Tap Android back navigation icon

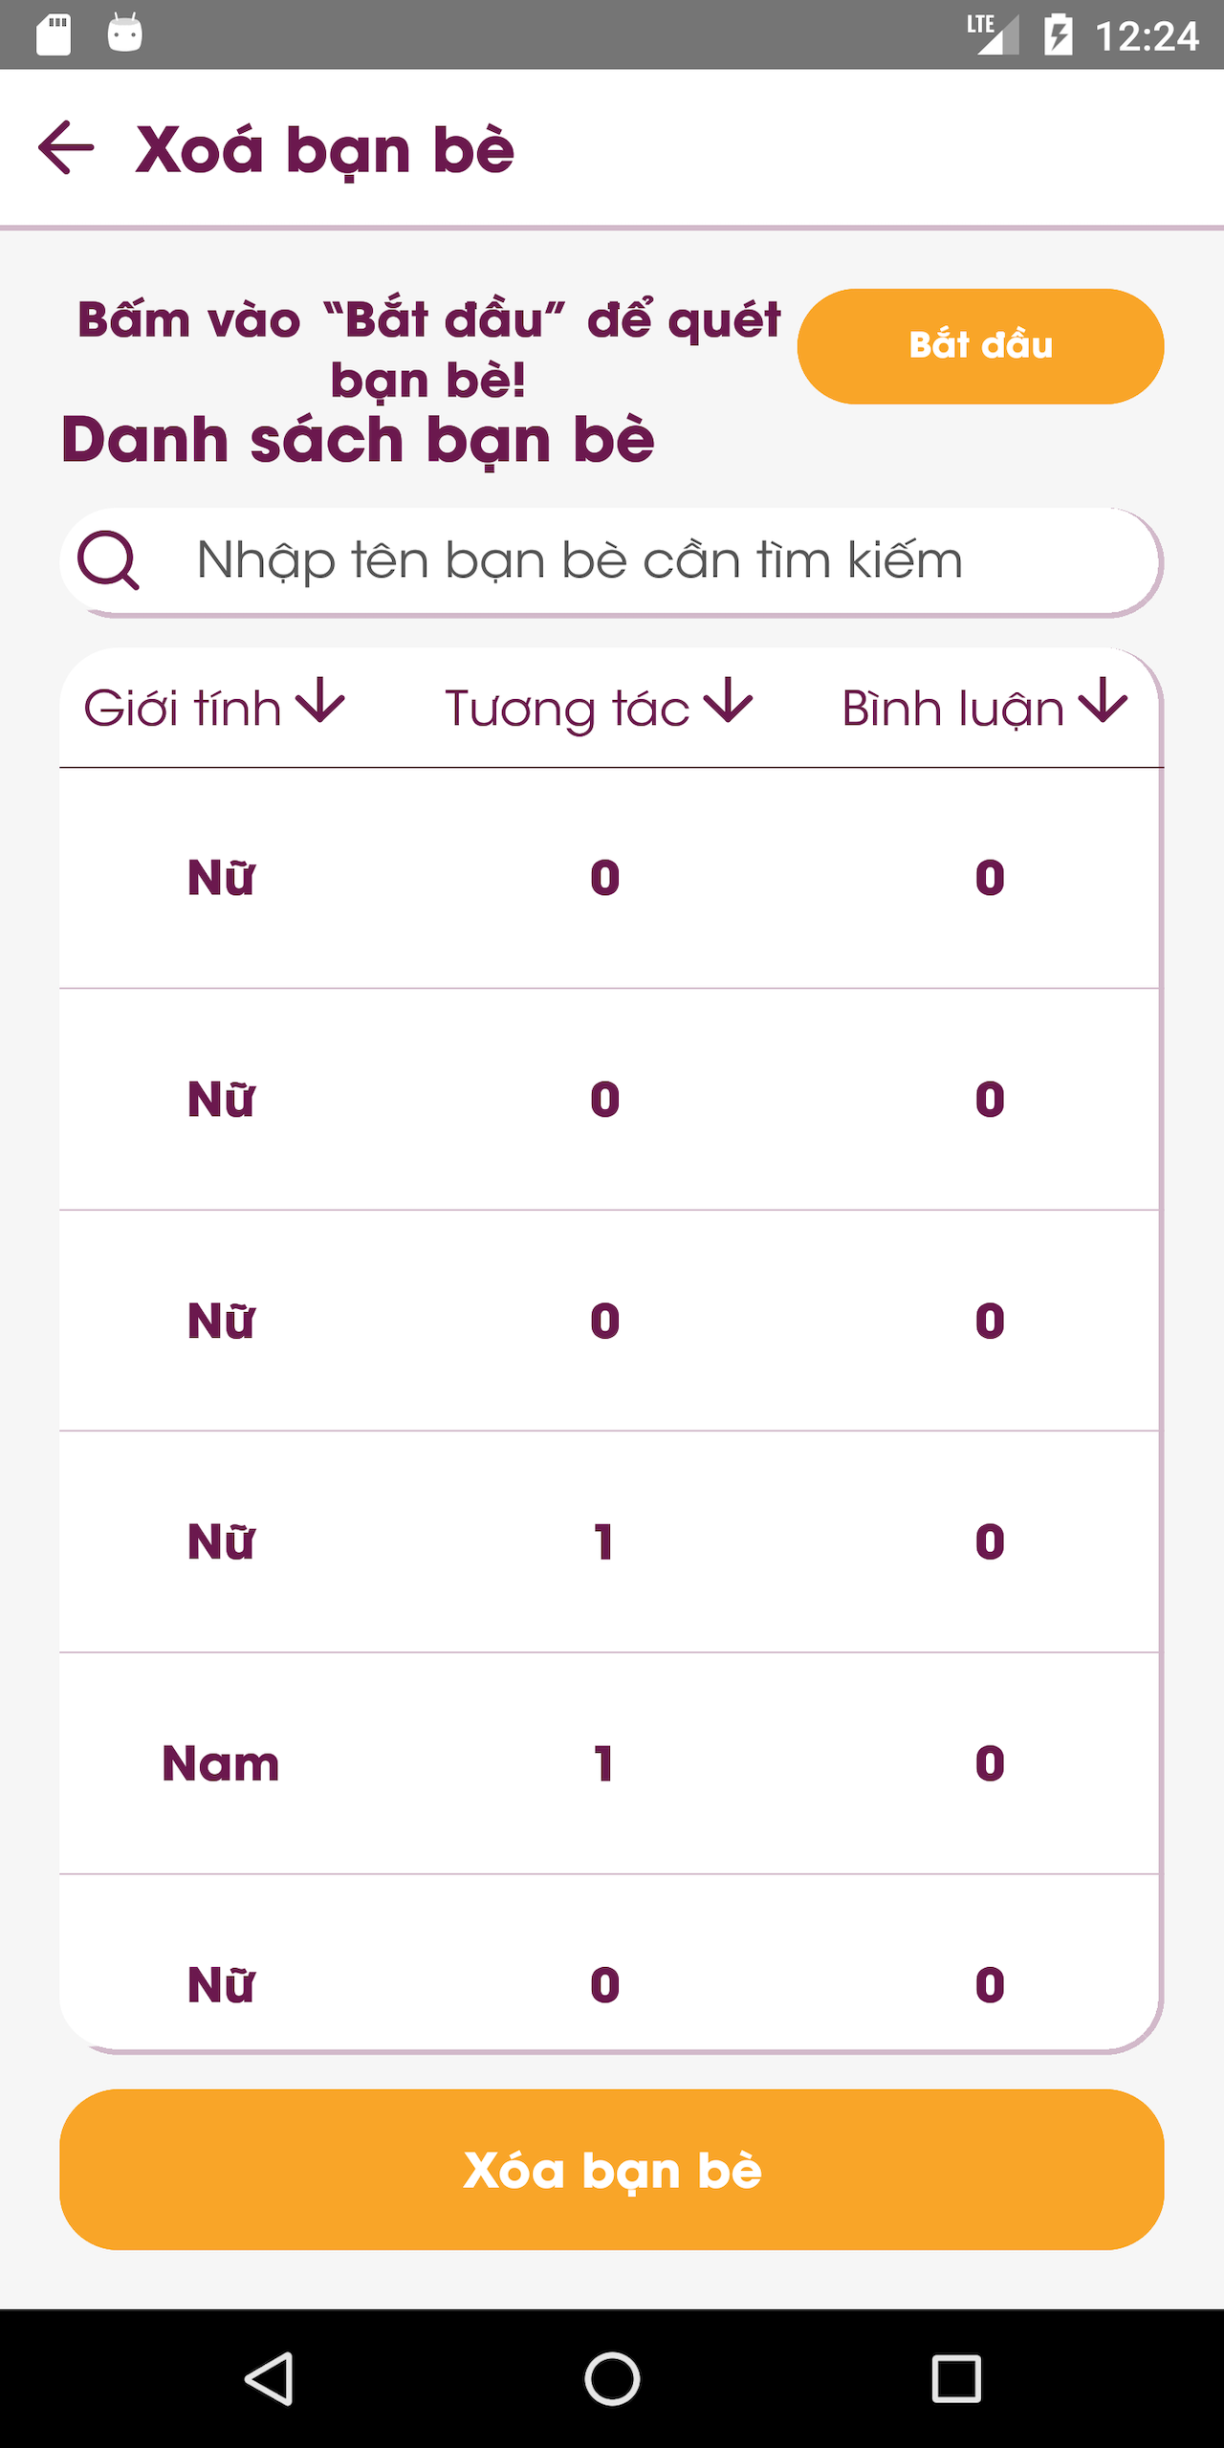pos(269,2378)
